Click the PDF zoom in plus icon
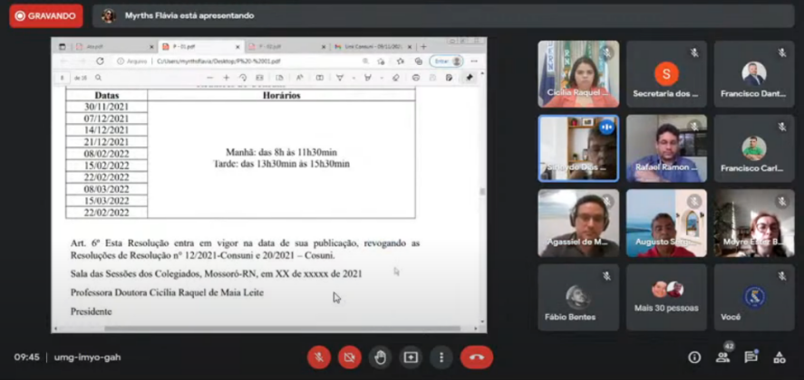The width and height of the screenshot is (804, 380). click(227, 78)
